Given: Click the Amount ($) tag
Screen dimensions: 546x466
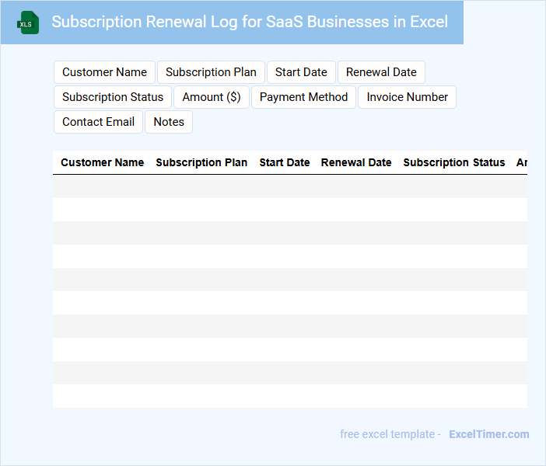Looking at the screenshot, I should pos(211,97).
